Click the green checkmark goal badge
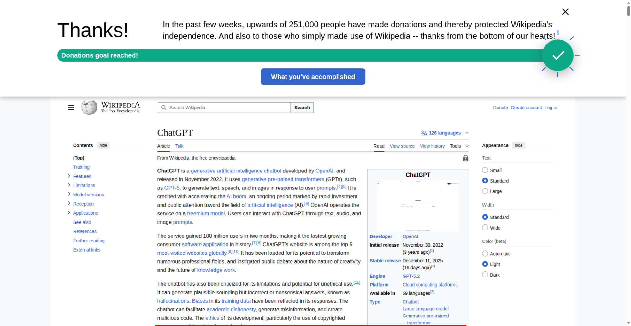This screenshot has width=631, height=326. tap(557, 55)
